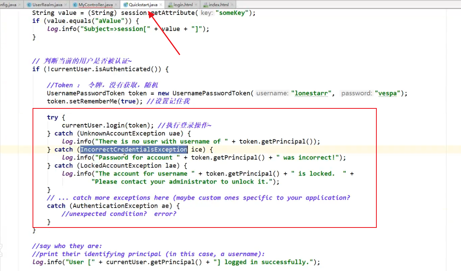
Task: Click the highlighted IncorrectCredentialsException text
Action: [134, 150]
